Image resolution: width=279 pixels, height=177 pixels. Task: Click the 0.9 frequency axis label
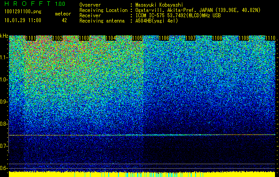pos(4,102)
